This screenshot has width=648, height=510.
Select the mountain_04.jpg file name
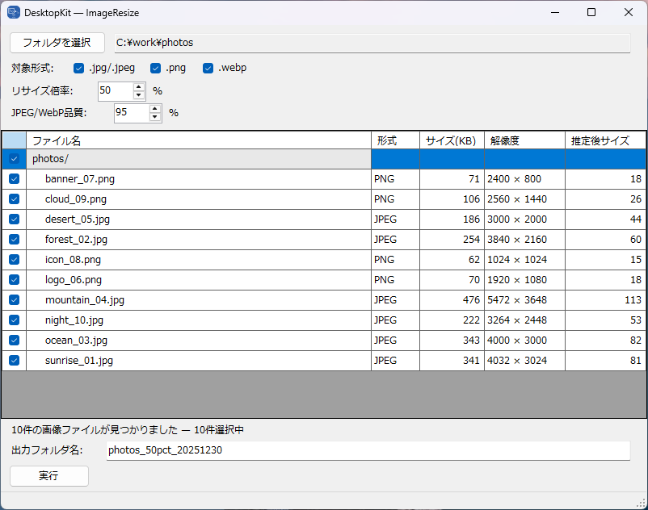tap(85, 300)
